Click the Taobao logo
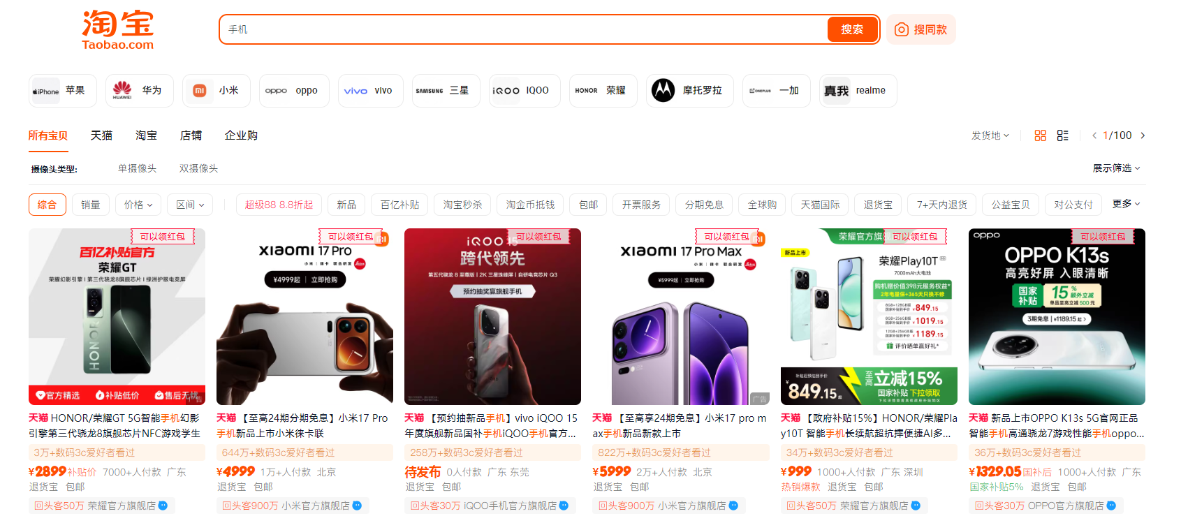The width and height of the screenshot is (1181, 530). (x=117, y=30)
